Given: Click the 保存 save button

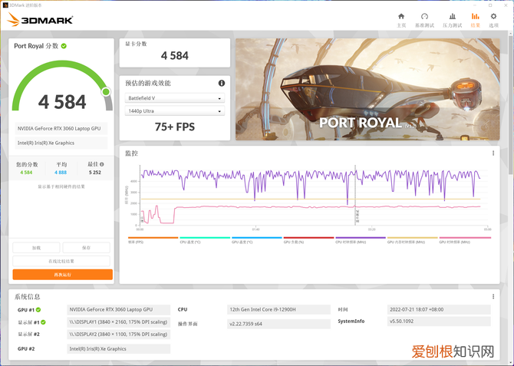Looking at the screenshot, I should pos(86,248).
